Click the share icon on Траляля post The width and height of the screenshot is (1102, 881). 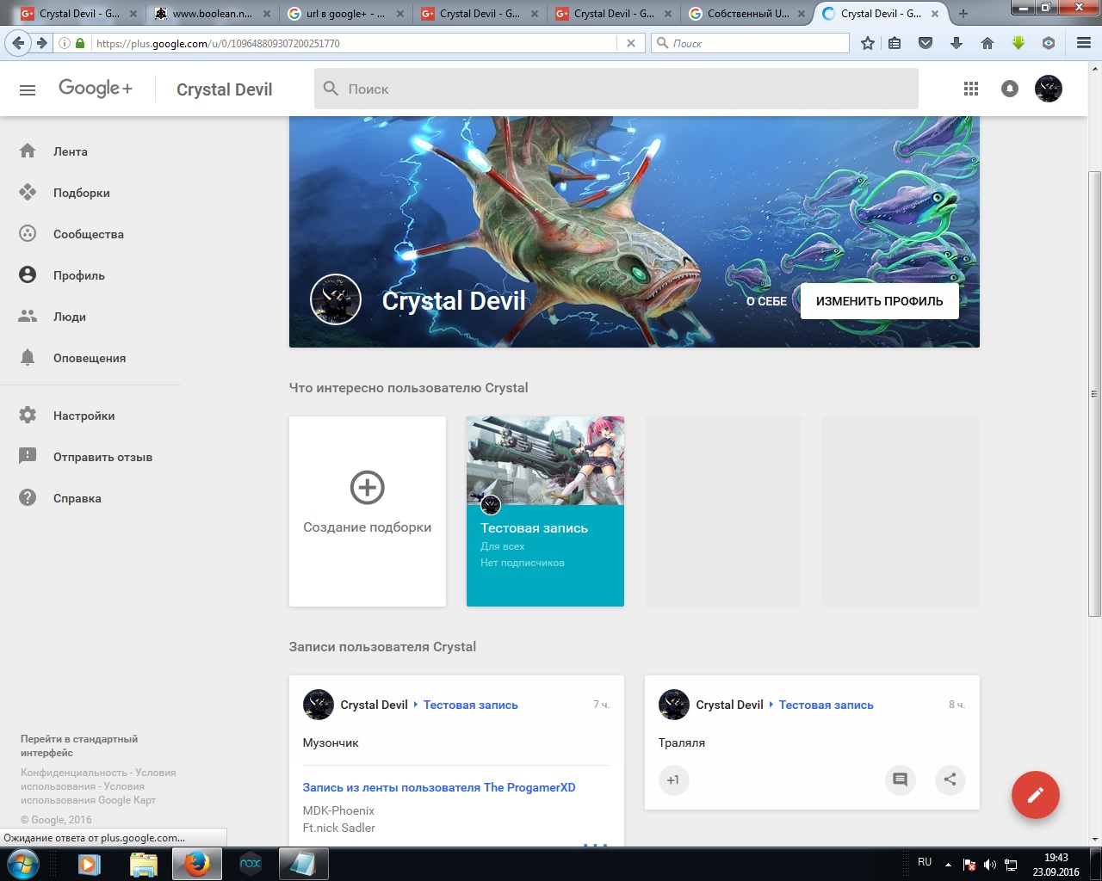tap(950, 779)
